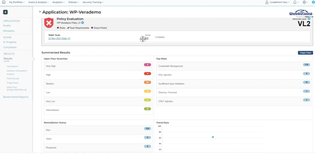315x154 pixels.
Task: Collapse the sidebar with back arrow icon
Action: tap(6, 12)
